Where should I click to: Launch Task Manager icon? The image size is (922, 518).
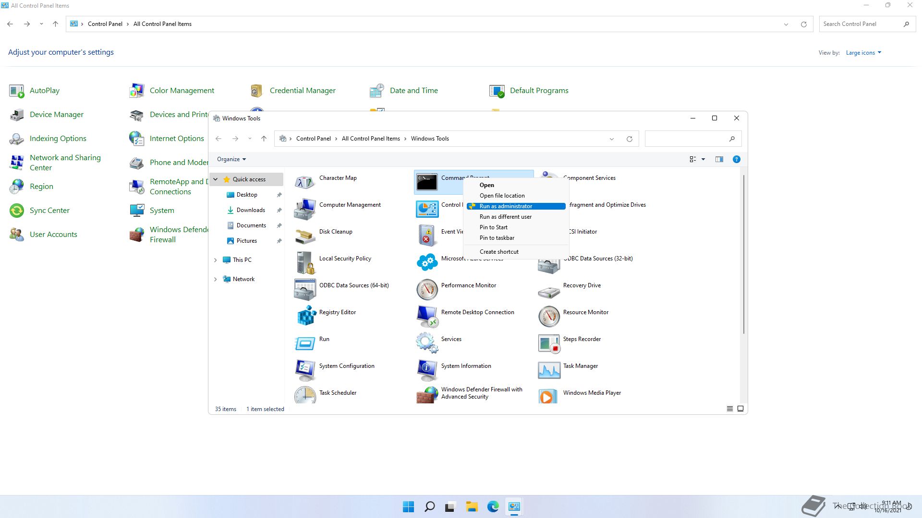tap(549, 370)
